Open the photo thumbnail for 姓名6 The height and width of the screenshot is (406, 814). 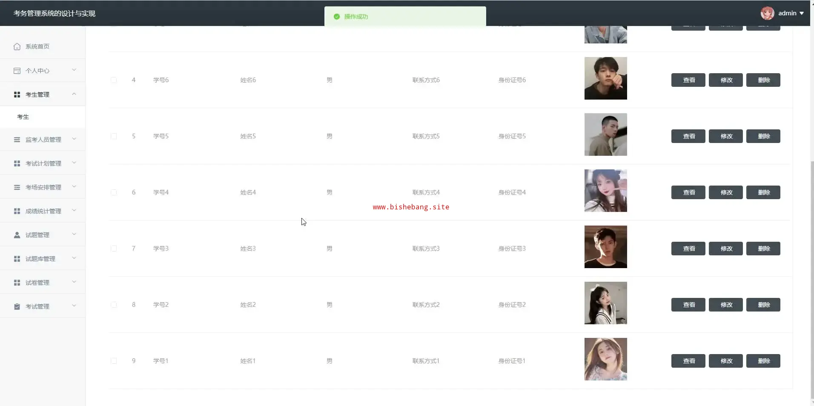pos(606,78)
